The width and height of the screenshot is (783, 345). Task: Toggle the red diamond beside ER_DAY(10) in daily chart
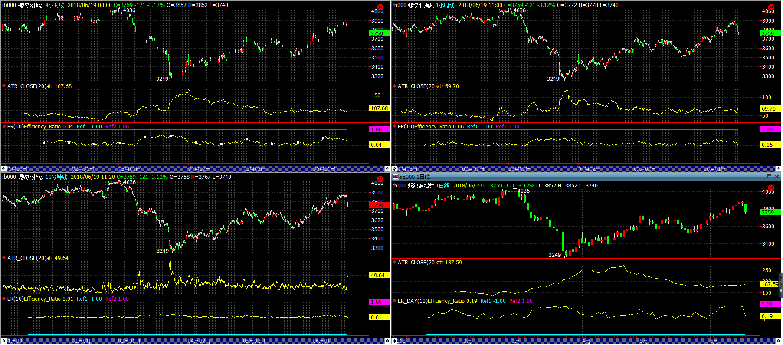click(395, 301)
